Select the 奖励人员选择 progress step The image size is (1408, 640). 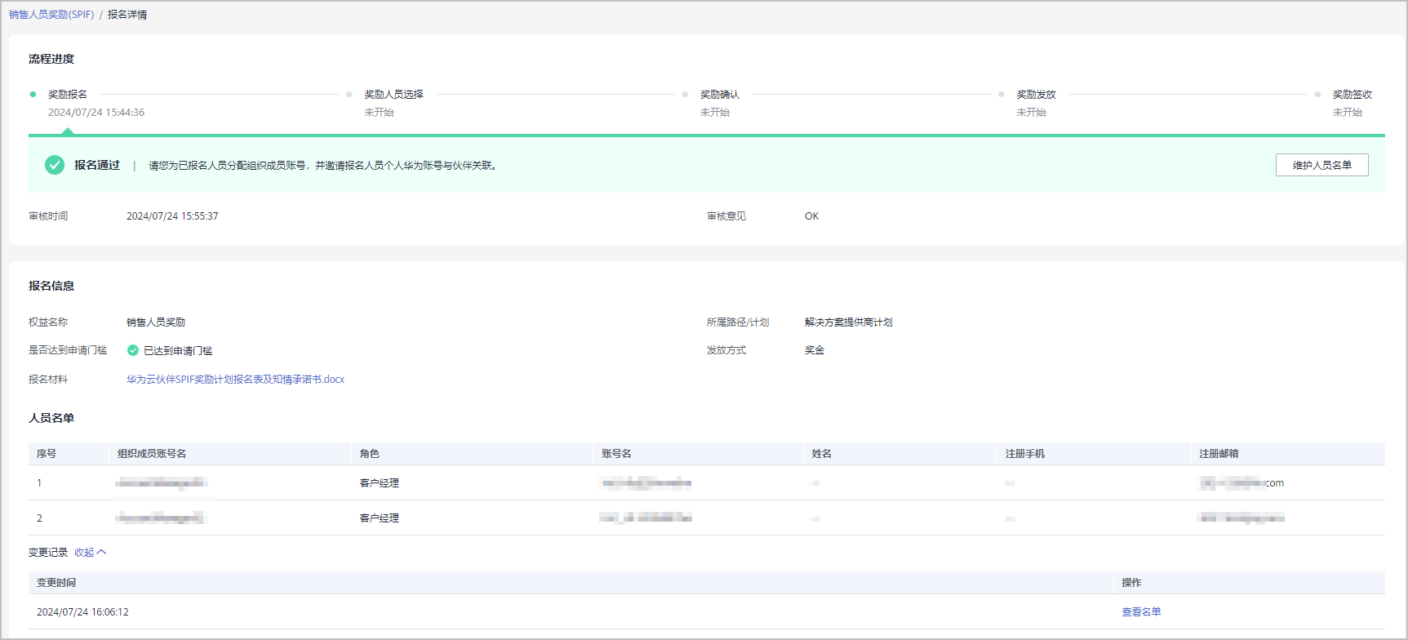[x=393, y=95]
